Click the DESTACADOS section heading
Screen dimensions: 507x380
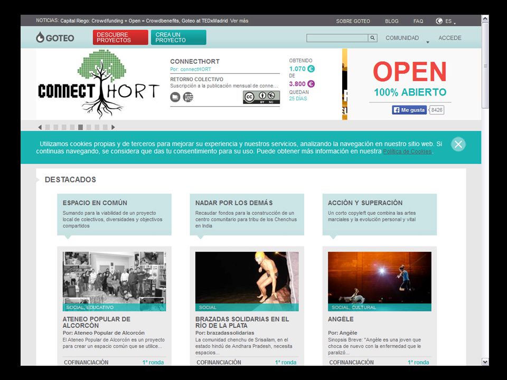click(x=70, y=179)
